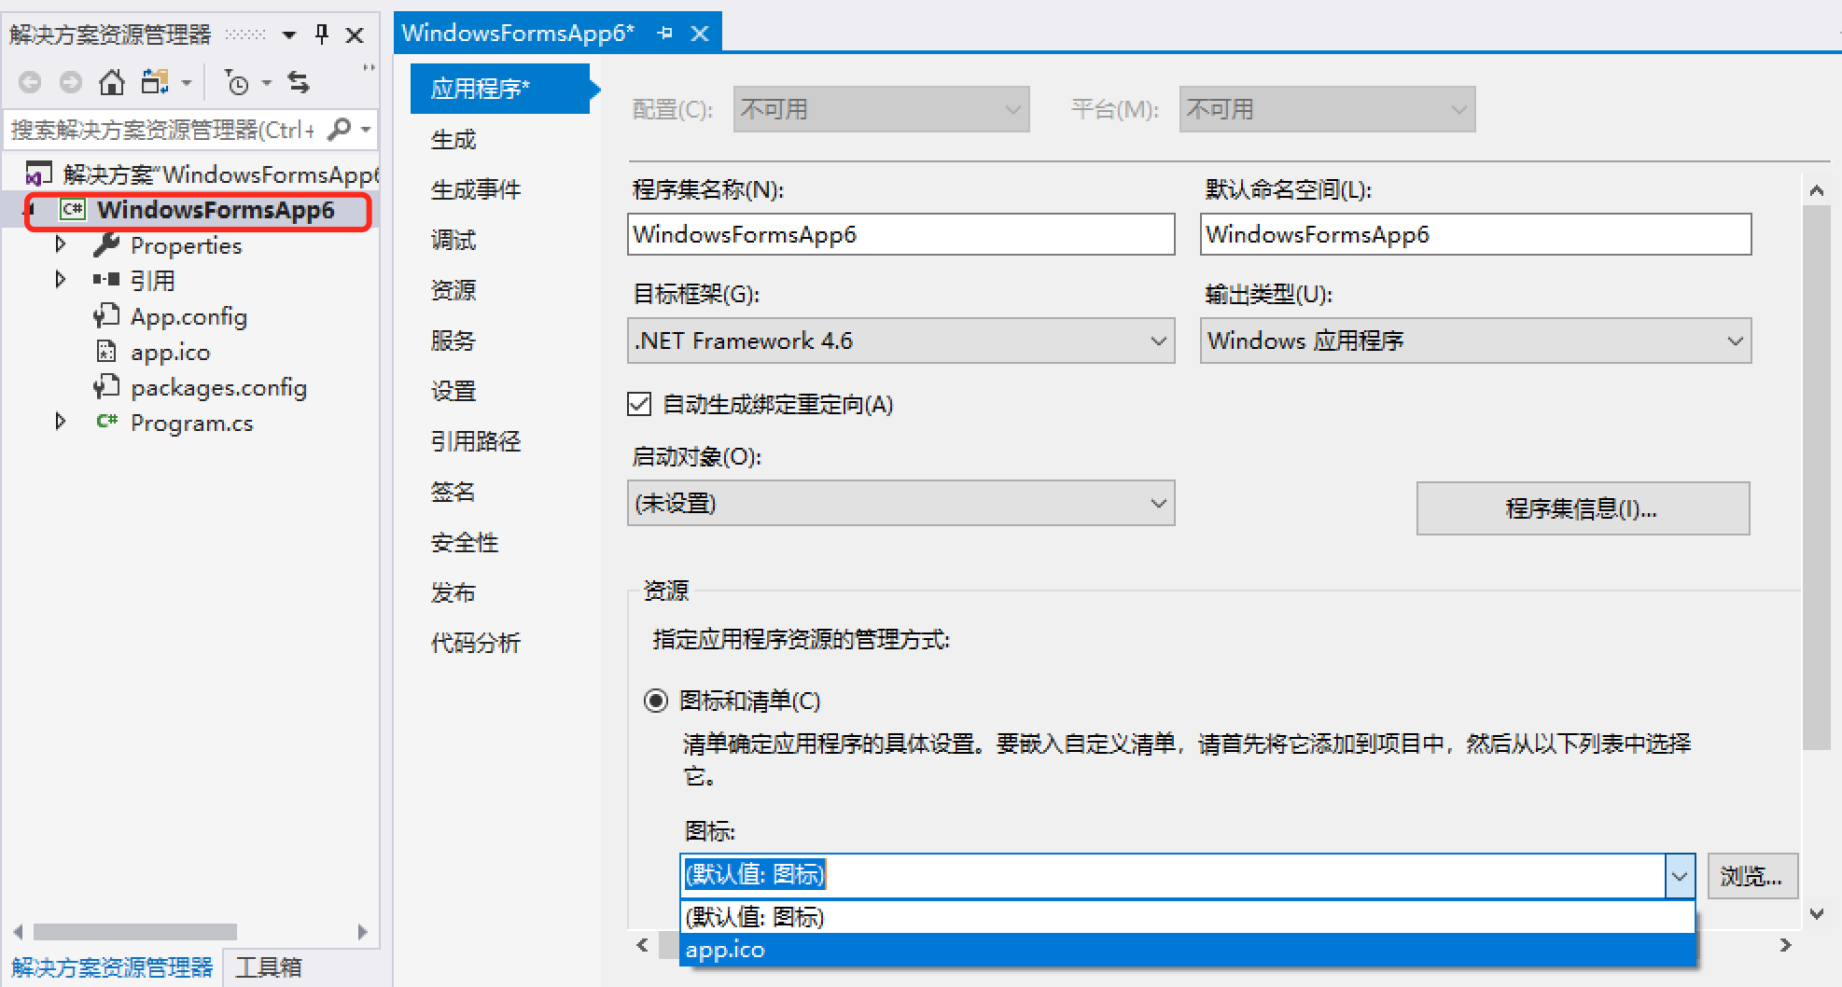Image resolution: width=1842 pixels, height=987 pixels.
Task: Open the 服务 services tab
Action: (454, 341)
